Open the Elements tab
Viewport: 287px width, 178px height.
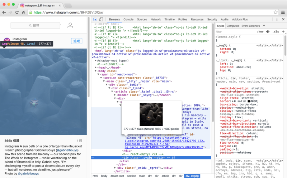[114, 19]
